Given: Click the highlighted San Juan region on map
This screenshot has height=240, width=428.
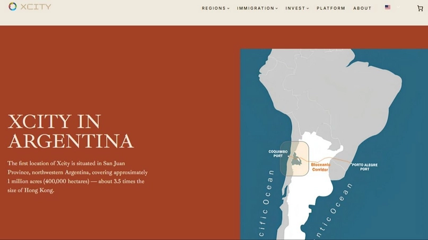Looking at the screenshot, I should coord(294,159).
